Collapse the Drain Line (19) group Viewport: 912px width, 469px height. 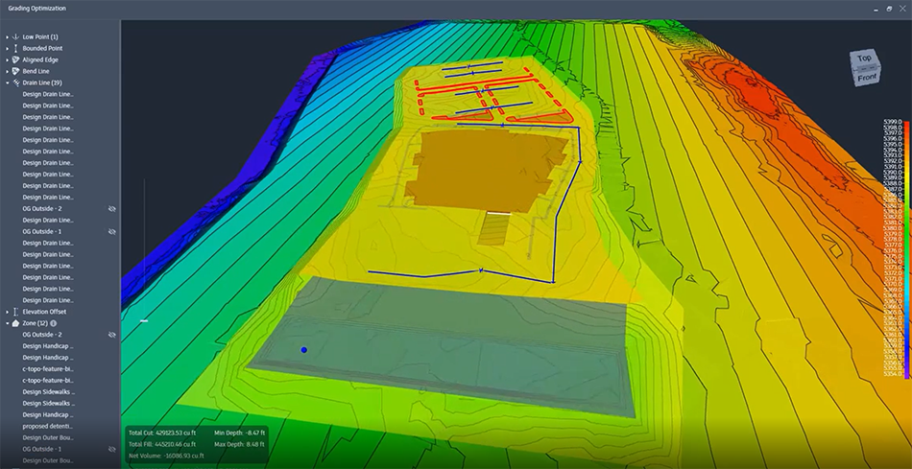point(7,82)
